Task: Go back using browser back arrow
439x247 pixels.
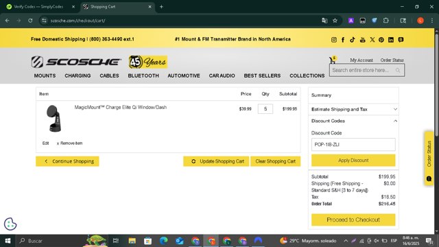Action: 8,21
